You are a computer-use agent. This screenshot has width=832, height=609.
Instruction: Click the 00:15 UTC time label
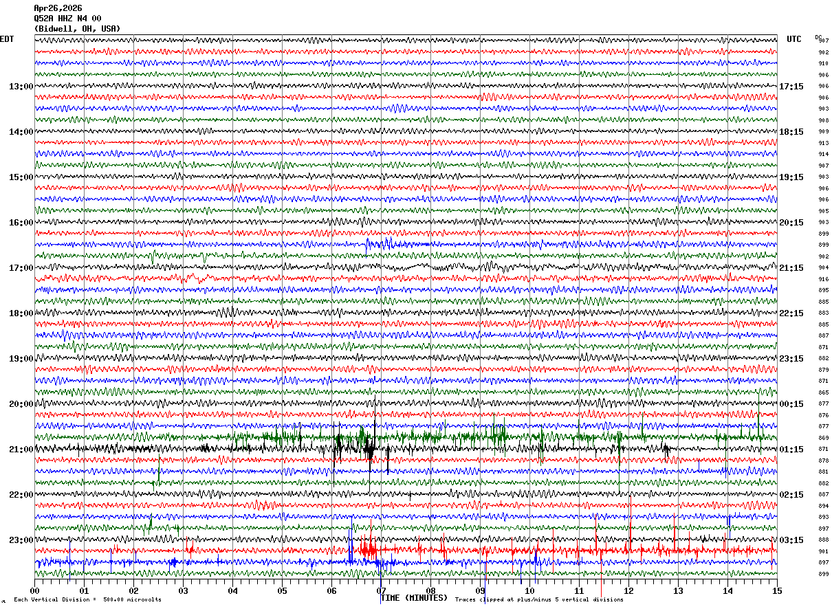tap(791, 404)
